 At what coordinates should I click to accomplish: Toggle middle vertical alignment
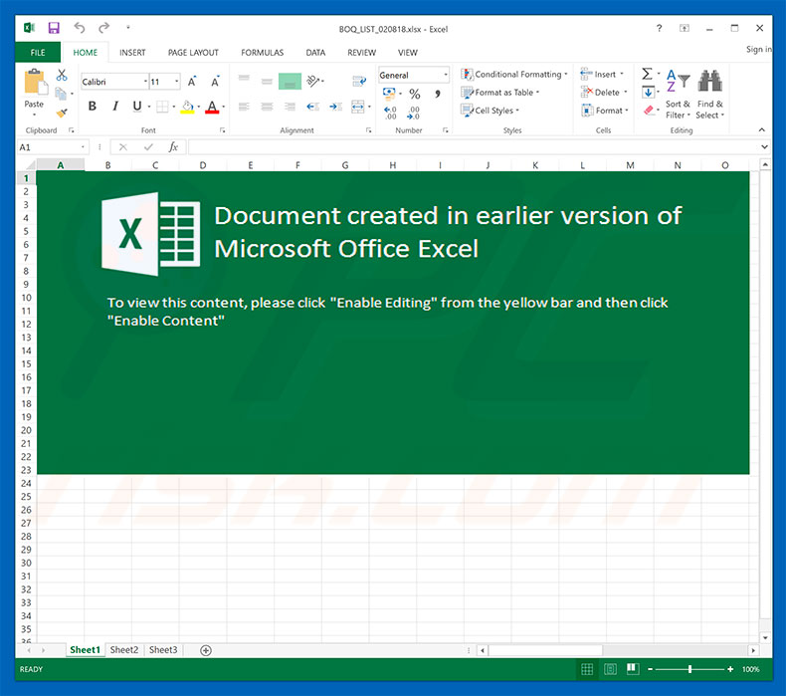pyautogui.click(x=267, y=81)
